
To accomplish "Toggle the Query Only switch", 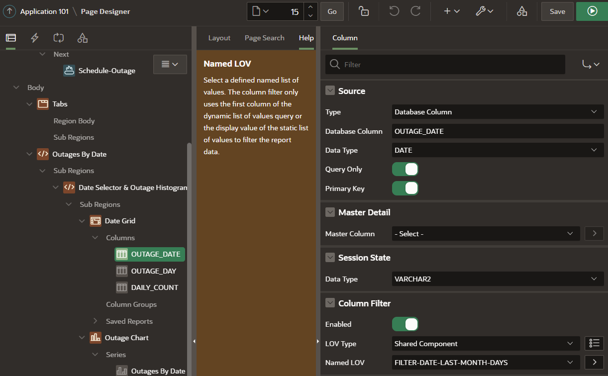I will [405, 170].
